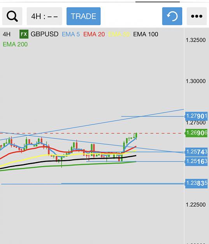Open the 4H timeframe selector

(44, 16)
